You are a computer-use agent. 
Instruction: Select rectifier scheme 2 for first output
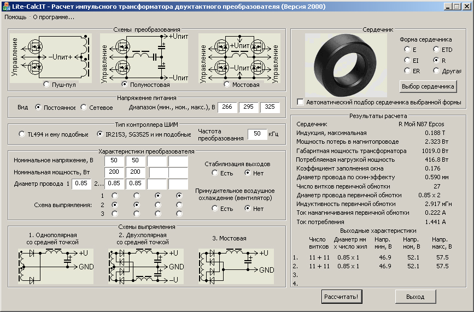click(115, 205)
